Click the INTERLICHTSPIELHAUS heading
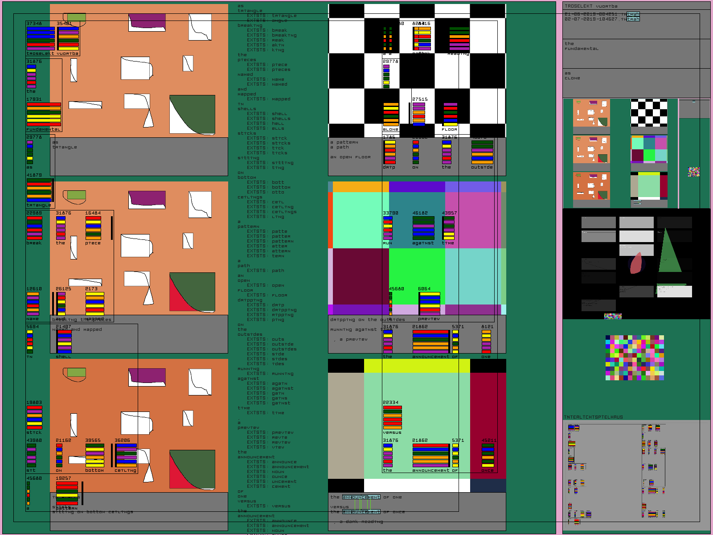Image resolution: width=713 pixels, height=535 pixels. point(593,417)
